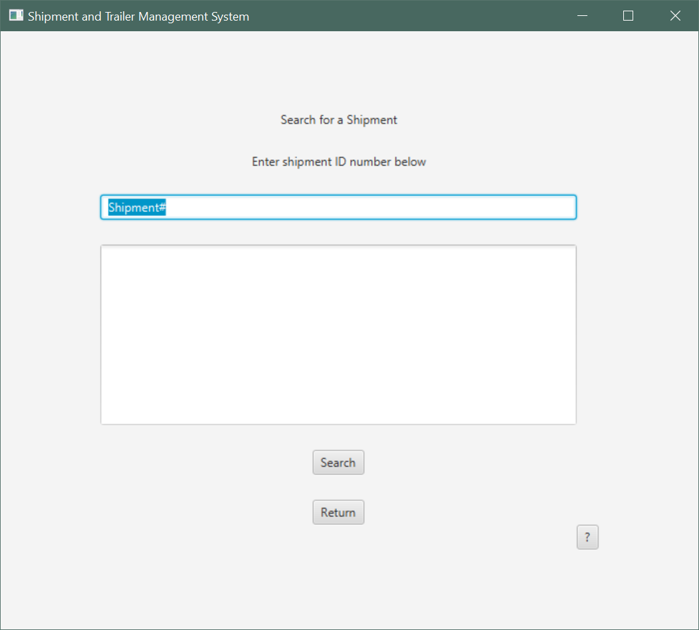Focus the Shipment# input field
Image resolution: width=699 pixels, height=630 pixels.
tap(338, 207)
